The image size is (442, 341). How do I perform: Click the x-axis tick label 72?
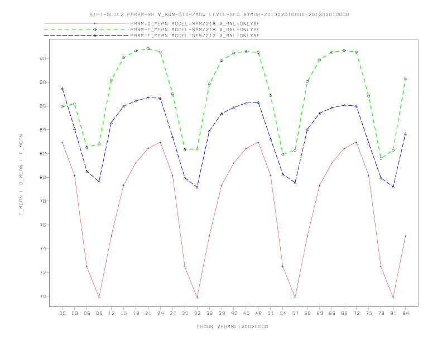click(357, 313)
